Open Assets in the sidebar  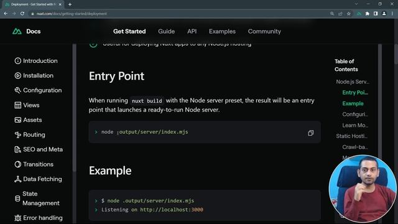[32, 120]
